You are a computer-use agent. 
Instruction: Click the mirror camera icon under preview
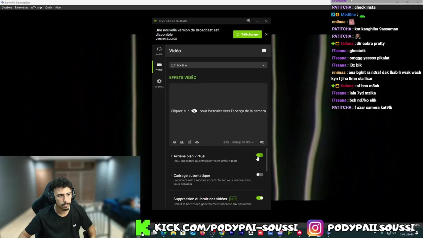(x=174, y=142)
